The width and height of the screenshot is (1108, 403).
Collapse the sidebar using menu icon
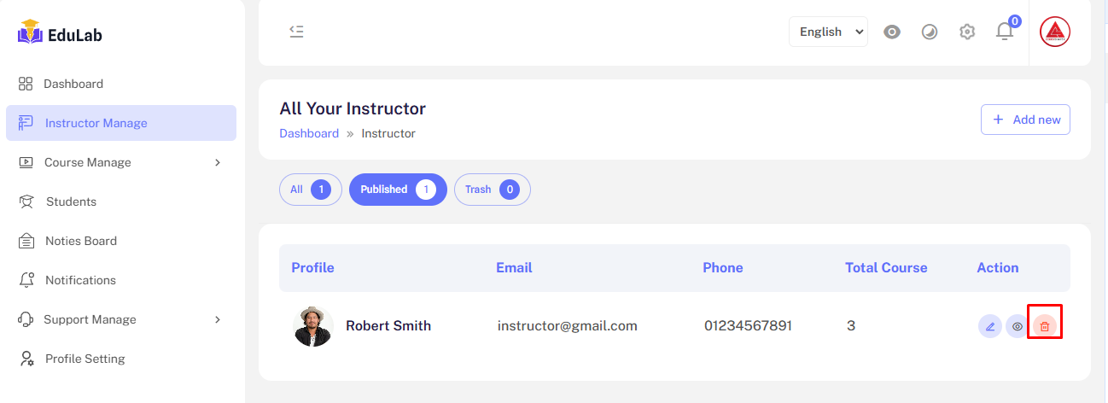(x=296, y=32)
